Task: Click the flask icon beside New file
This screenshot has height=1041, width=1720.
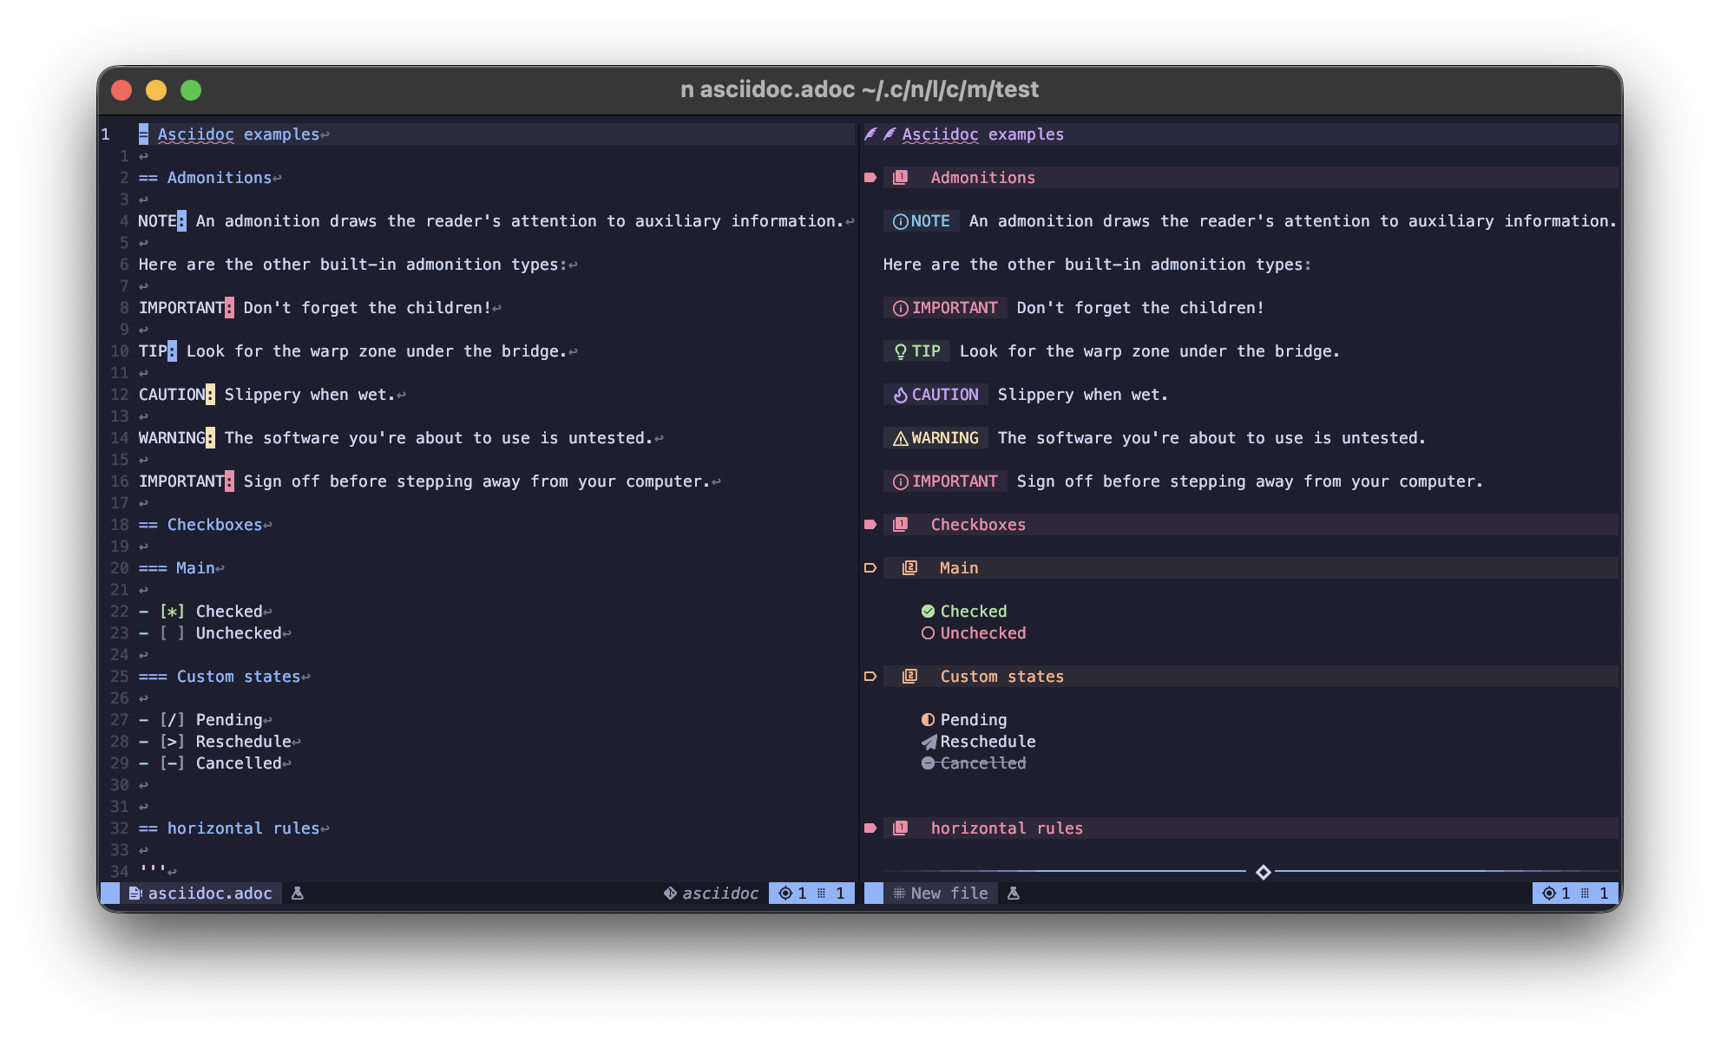Action: [x=1013, y=893]
